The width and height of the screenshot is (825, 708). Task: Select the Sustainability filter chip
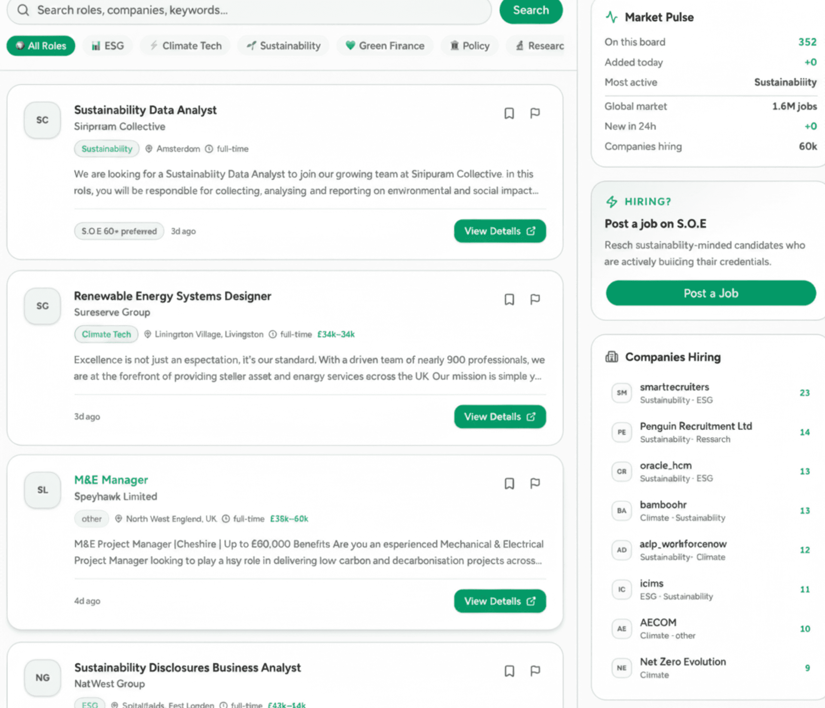[x=284, y=46]
